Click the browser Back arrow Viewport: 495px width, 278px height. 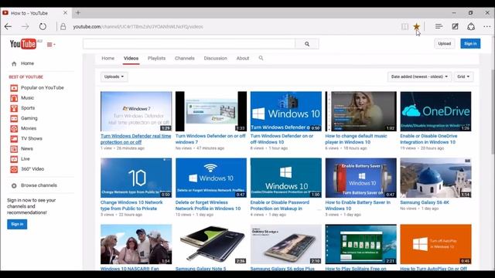8,26
